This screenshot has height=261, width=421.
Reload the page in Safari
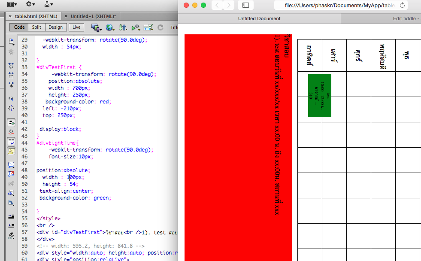coord(402,5)
